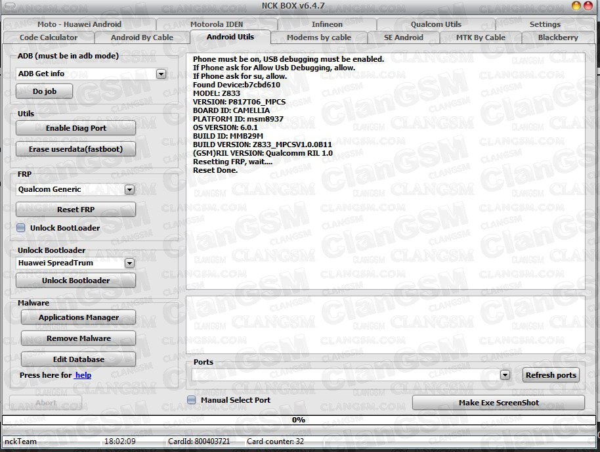Open the Infineon tab
Image resolution: width=600 pixels, height=452 pixels.
(x=327, y=24)
